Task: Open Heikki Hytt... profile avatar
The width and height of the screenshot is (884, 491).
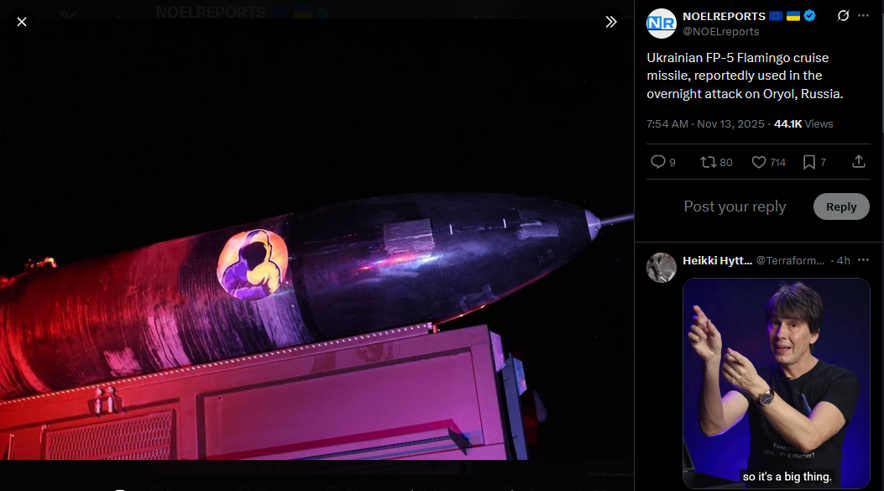Action: point(661,268)
